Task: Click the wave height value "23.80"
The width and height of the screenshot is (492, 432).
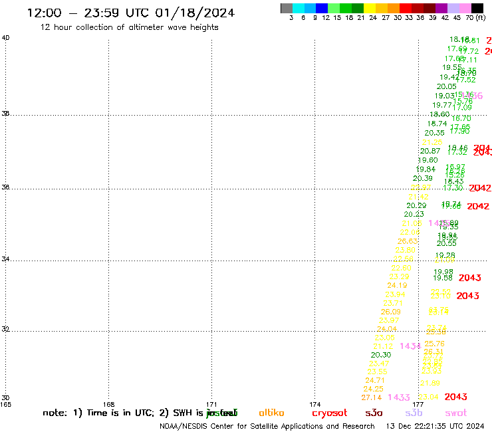Action: (x=405, y=250)
